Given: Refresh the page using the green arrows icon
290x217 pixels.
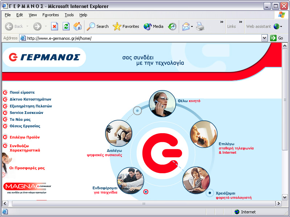Looking at the screenshot, I should click(x=66, y=26).
